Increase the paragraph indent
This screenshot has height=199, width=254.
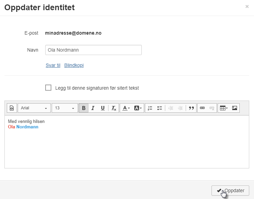point(180,108)
